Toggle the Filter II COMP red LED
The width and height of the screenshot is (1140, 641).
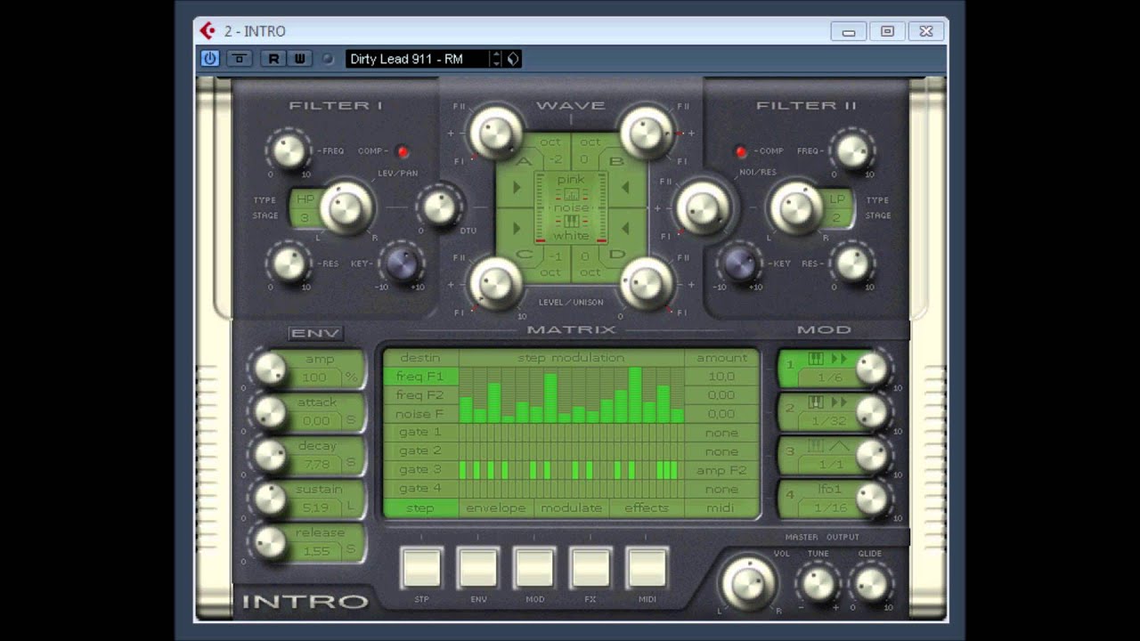pos(740,151)
